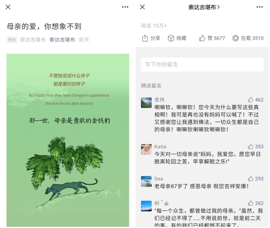Toggle the 在看 3510 icon
This screenshot has height=228, width=270.
coord(235,38)
